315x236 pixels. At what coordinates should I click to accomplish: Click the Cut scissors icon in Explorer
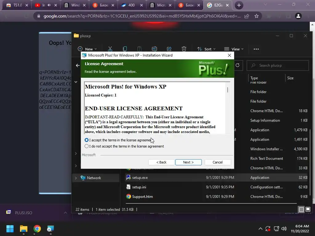point(110,49)
